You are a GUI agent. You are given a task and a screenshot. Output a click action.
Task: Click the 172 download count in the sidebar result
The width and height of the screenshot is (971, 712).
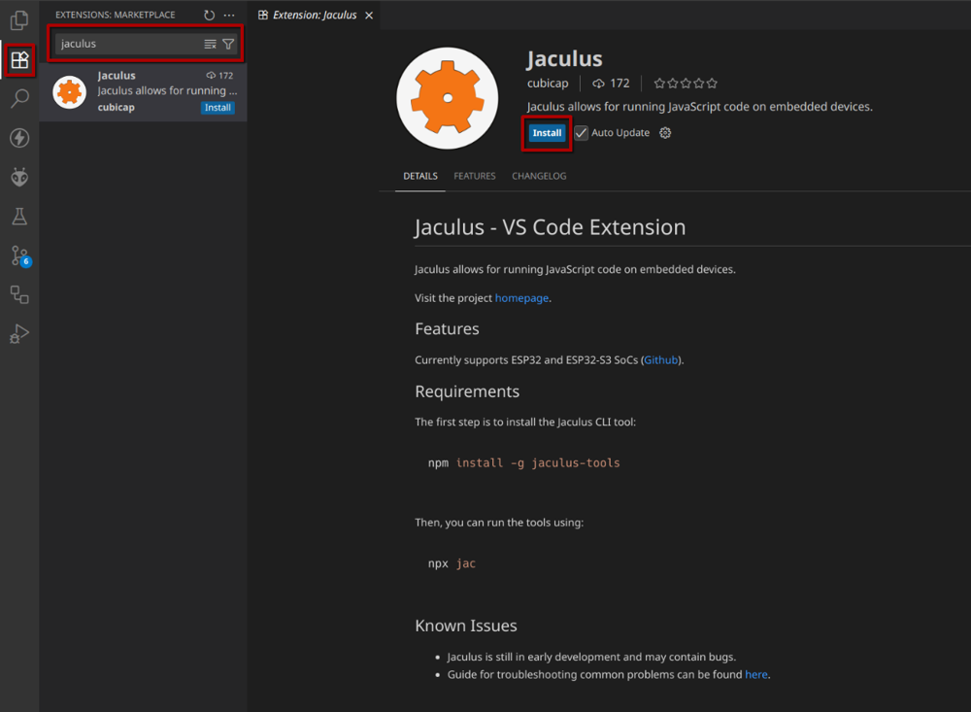(x=219, y=76)
